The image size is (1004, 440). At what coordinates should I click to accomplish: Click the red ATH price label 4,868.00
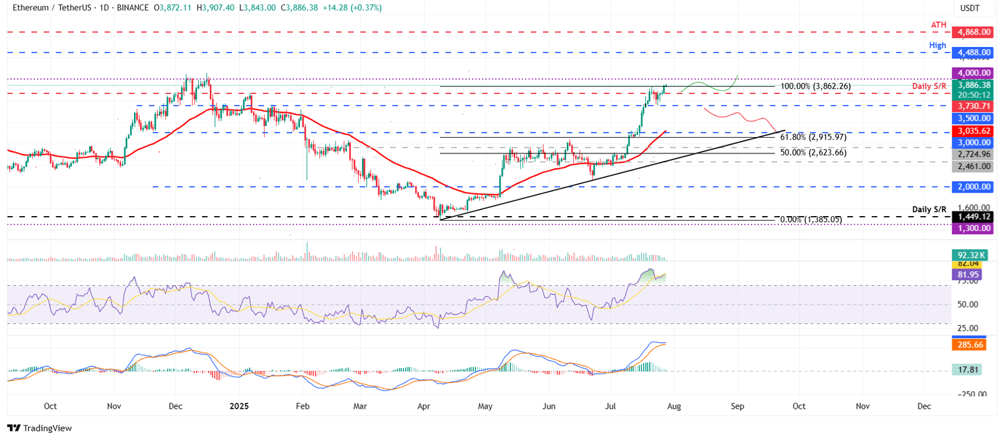972,31
